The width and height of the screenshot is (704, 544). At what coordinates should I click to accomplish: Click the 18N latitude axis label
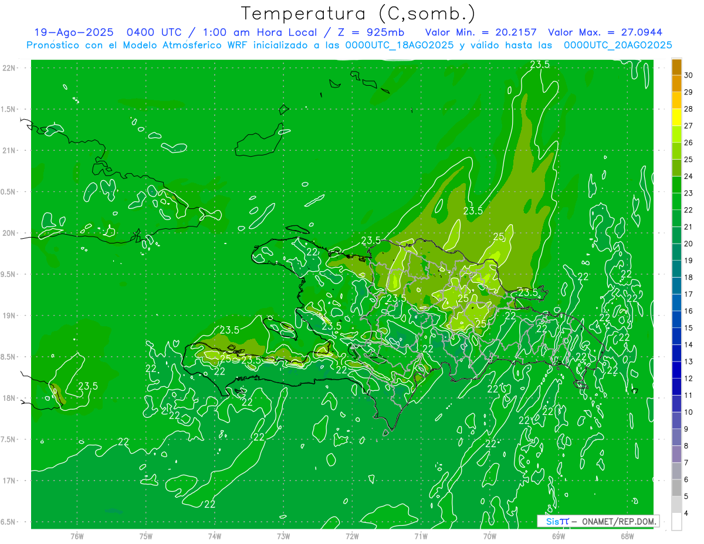click(9, 398)
